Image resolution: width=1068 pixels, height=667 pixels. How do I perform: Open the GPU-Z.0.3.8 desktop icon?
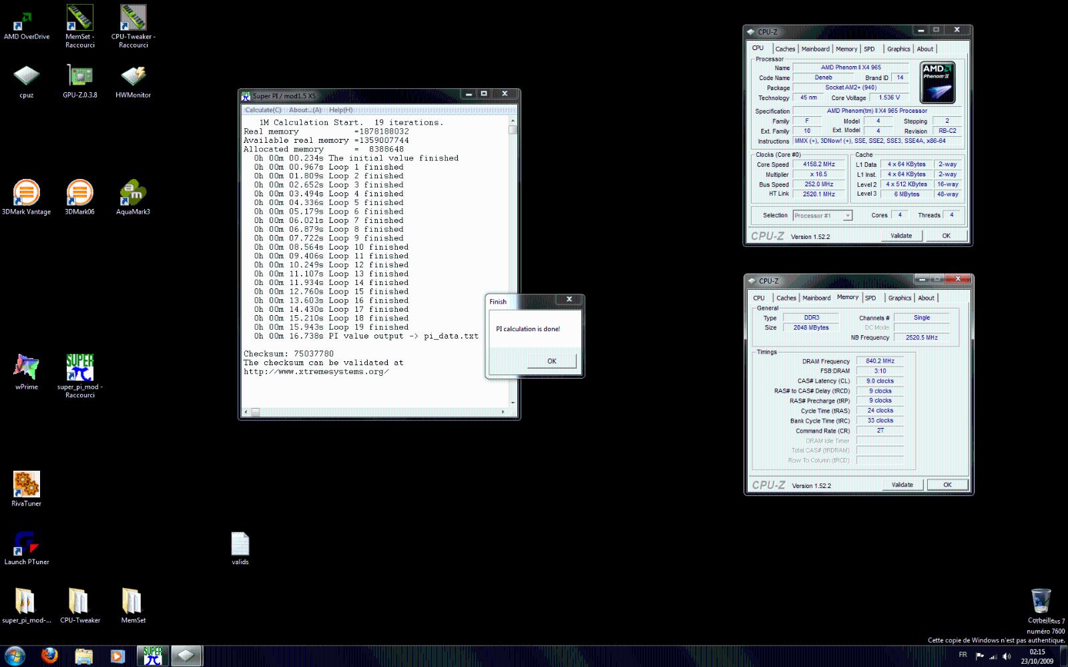(80, 81)
